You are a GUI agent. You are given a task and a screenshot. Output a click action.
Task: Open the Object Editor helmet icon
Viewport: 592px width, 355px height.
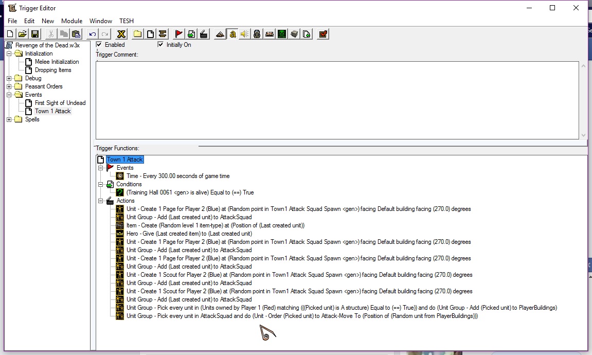pyautogui.click(x=257, y=34)
